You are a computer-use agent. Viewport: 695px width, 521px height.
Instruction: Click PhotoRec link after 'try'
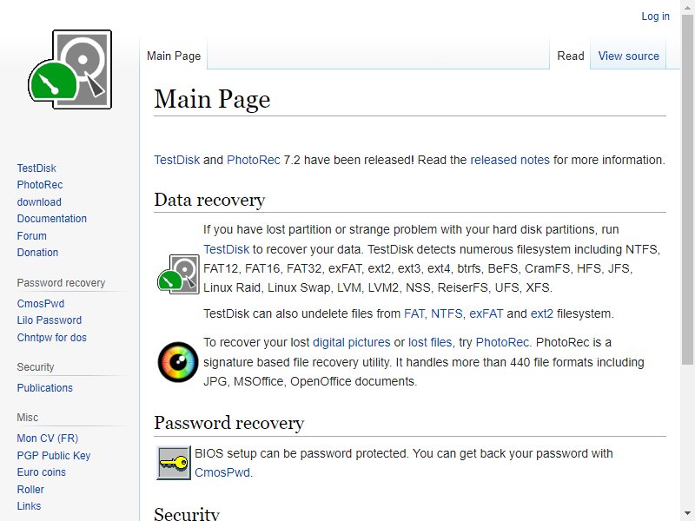[502, 342]
